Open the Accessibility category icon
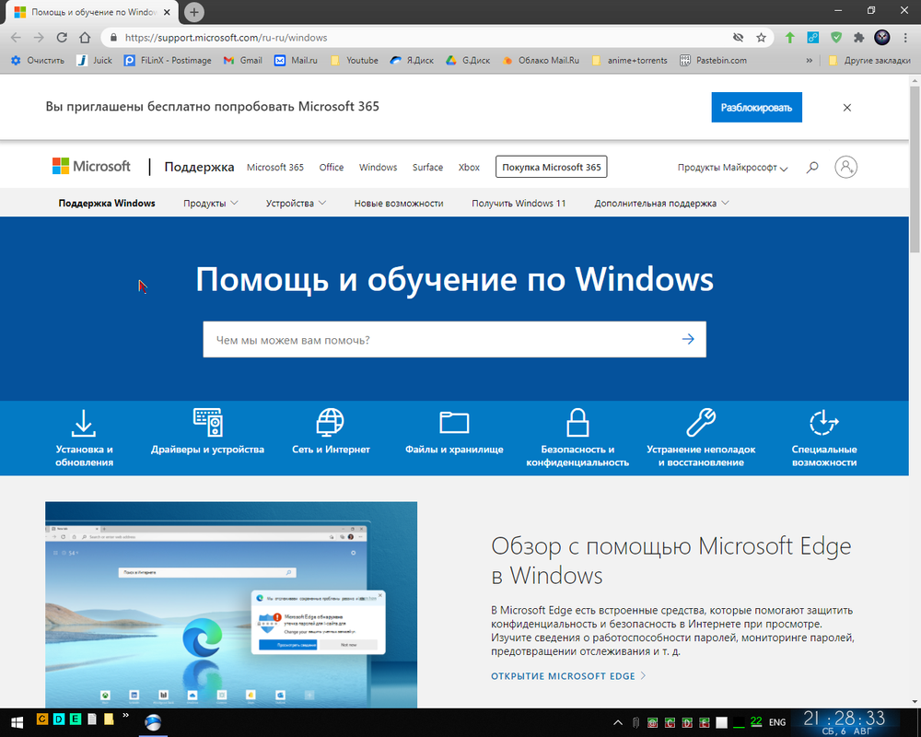Viewport: 921px width, 737px height. coord(824,423)
